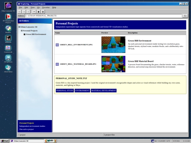Select file name GREEN_HILL_ENVIRONMENT.JPG

[76, 45]
